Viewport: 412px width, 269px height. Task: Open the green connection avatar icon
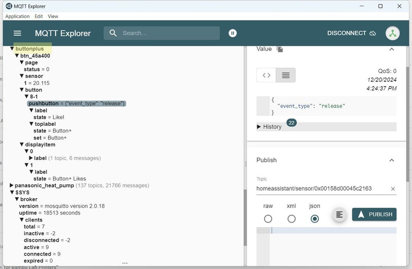tap(392, 33)
